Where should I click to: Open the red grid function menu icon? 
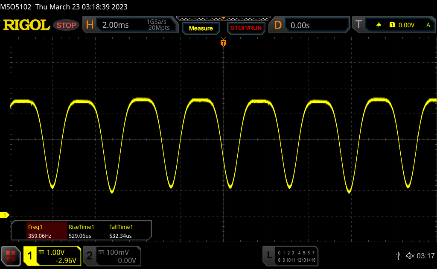11,256
